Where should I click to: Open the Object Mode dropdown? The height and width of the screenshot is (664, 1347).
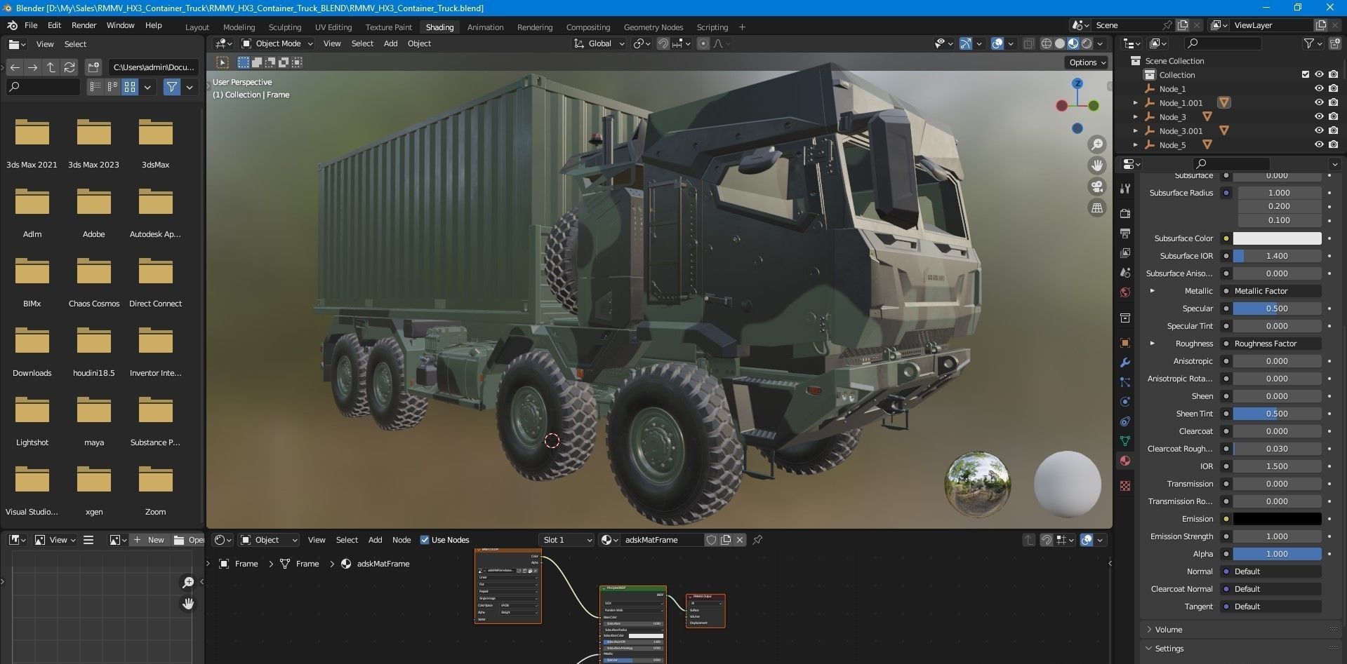[277, 43]
